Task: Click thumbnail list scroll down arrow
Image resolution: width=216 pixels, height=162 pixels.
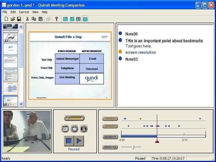Action: pos(21,104)
